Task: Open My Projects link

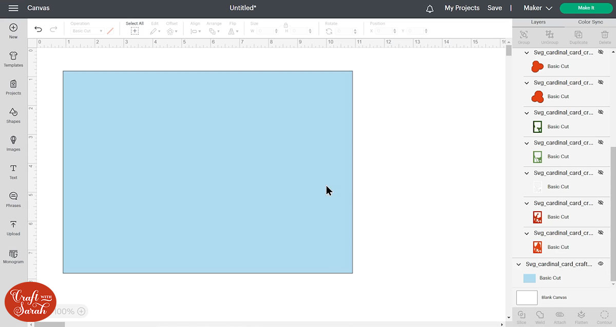Action: coord(461,8)
